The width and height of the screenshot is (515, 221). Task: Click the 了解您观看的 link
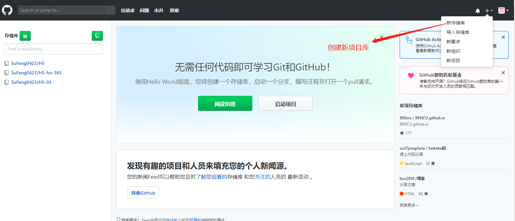[x=211, y=177]
